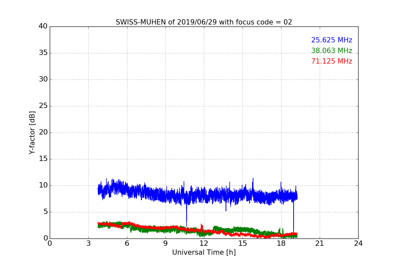
Task: Click the y-axis tick label 35
Action: click(43, 53)
